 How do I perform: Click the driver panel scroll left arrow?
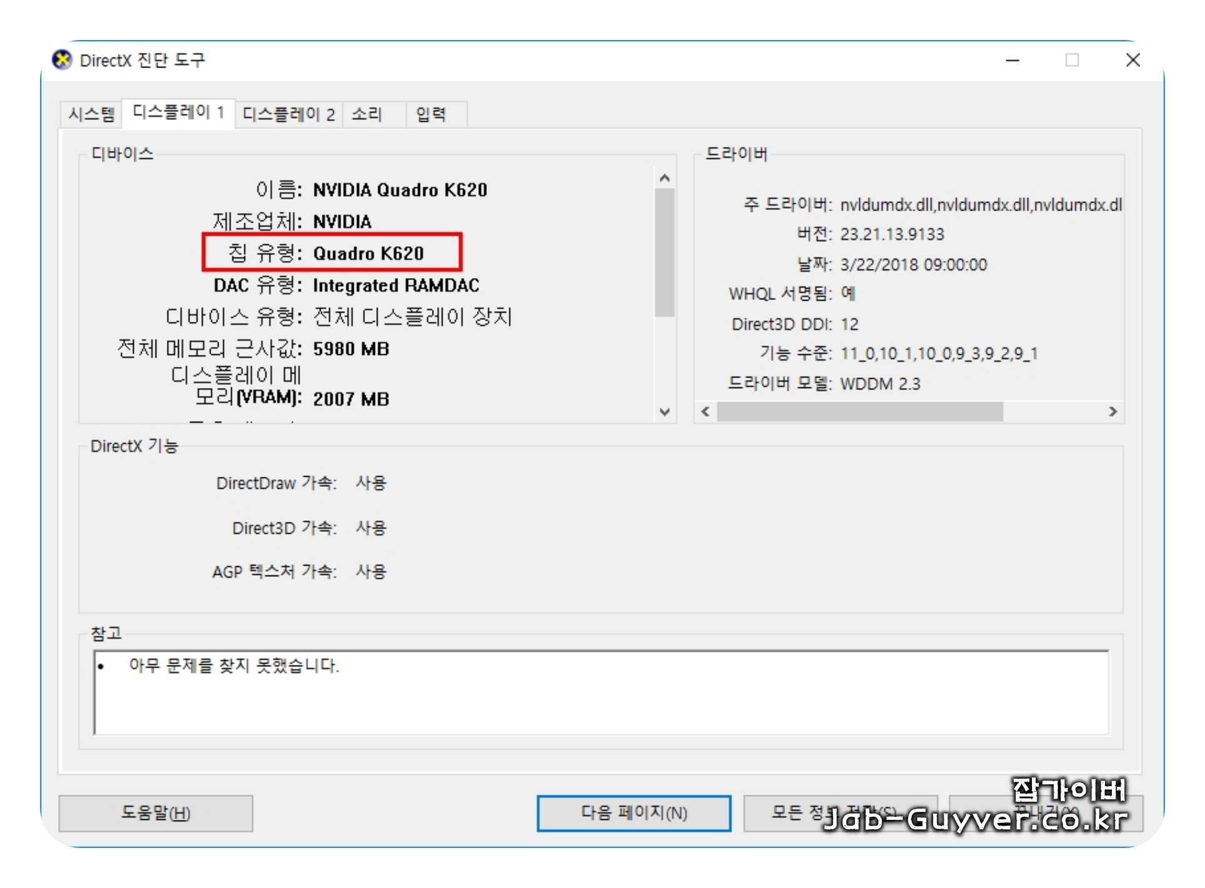click(x=706, y=411)
